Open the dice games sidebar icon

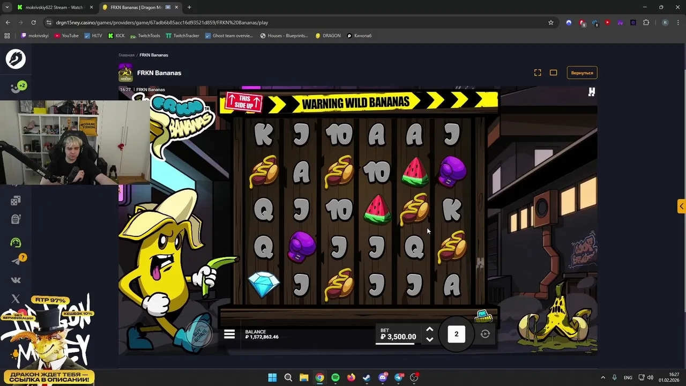[x=16, y=201]
